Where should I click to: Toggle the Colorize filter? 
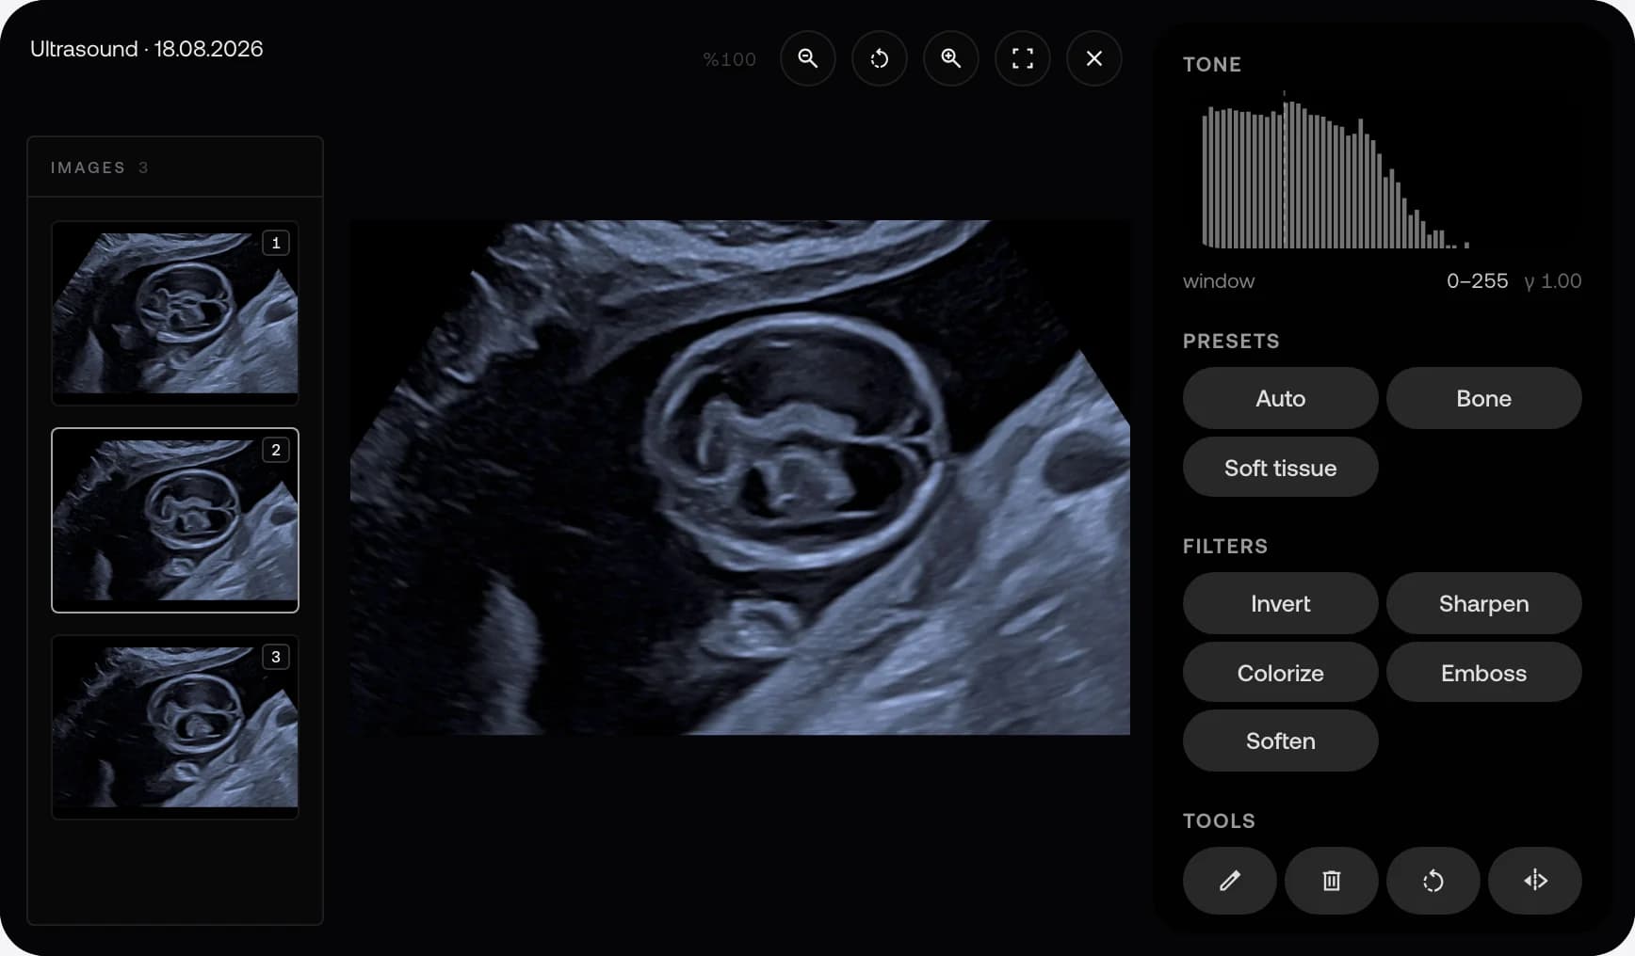(1281, 673)
